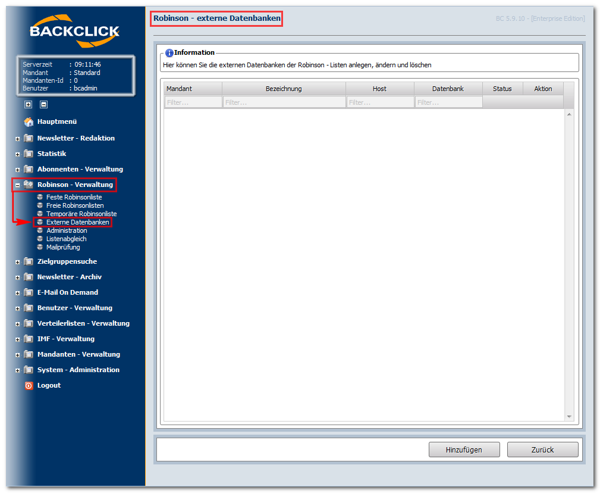Select Externe Datenbanken in sidebar
The width and height of the screenshot is (600, 493).
point(78,222)
